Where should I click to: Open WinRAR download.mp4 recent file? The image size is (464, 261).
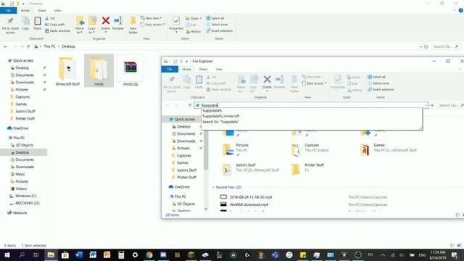click(x=249, y=204)
